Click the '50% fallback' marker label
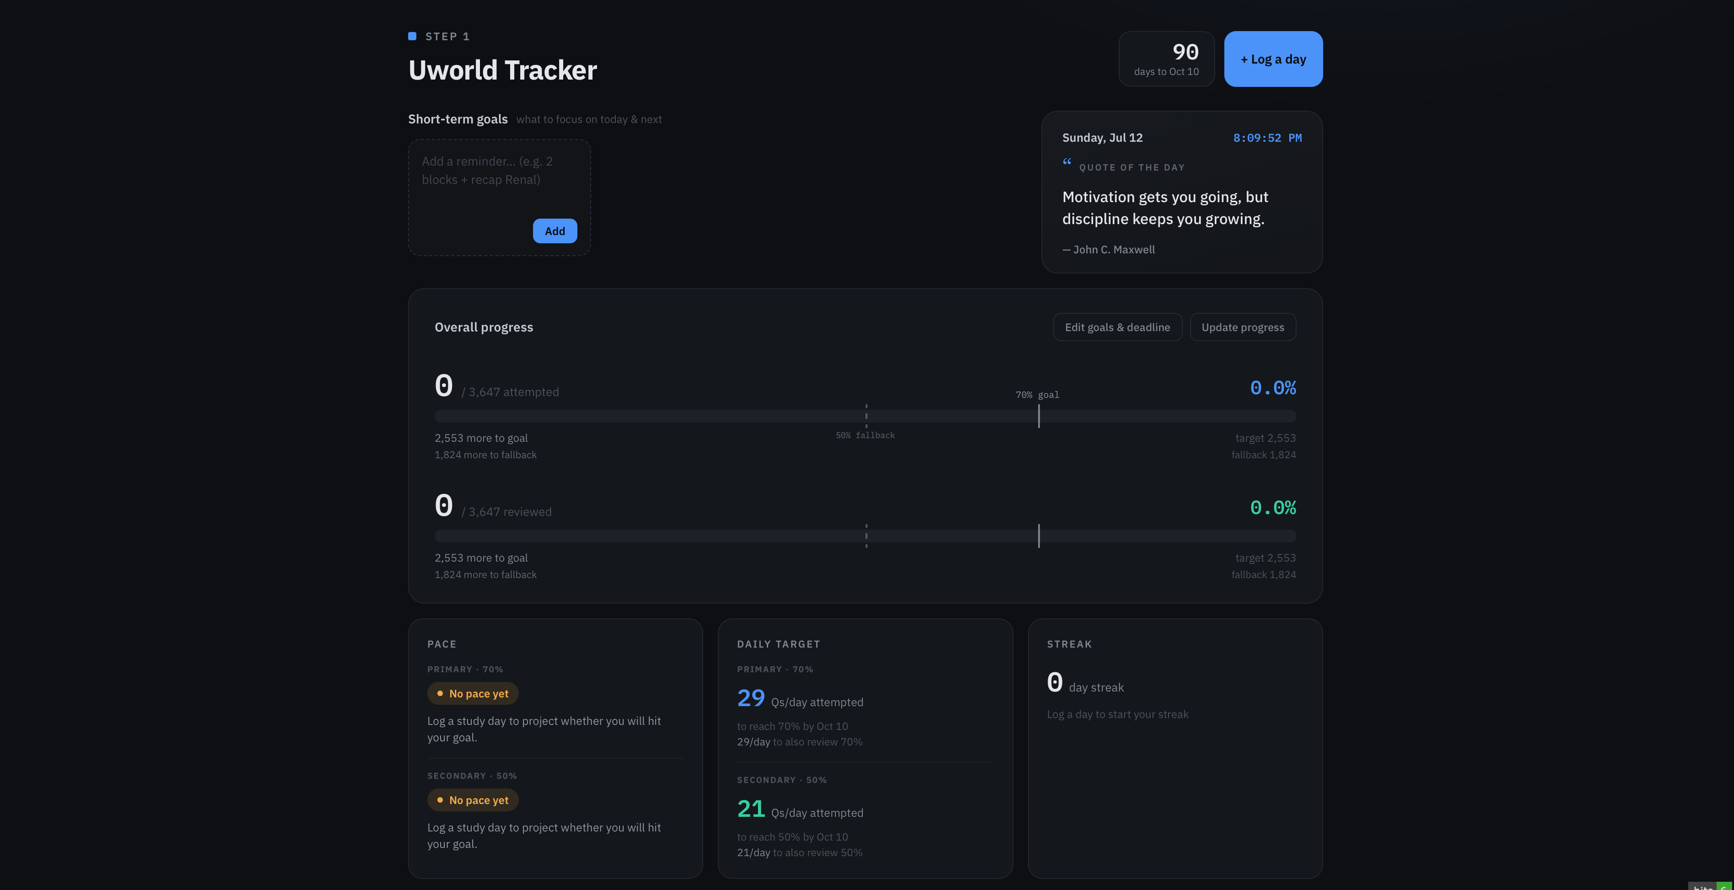This screenshot has height=890, width=1734. coord(865,435)
